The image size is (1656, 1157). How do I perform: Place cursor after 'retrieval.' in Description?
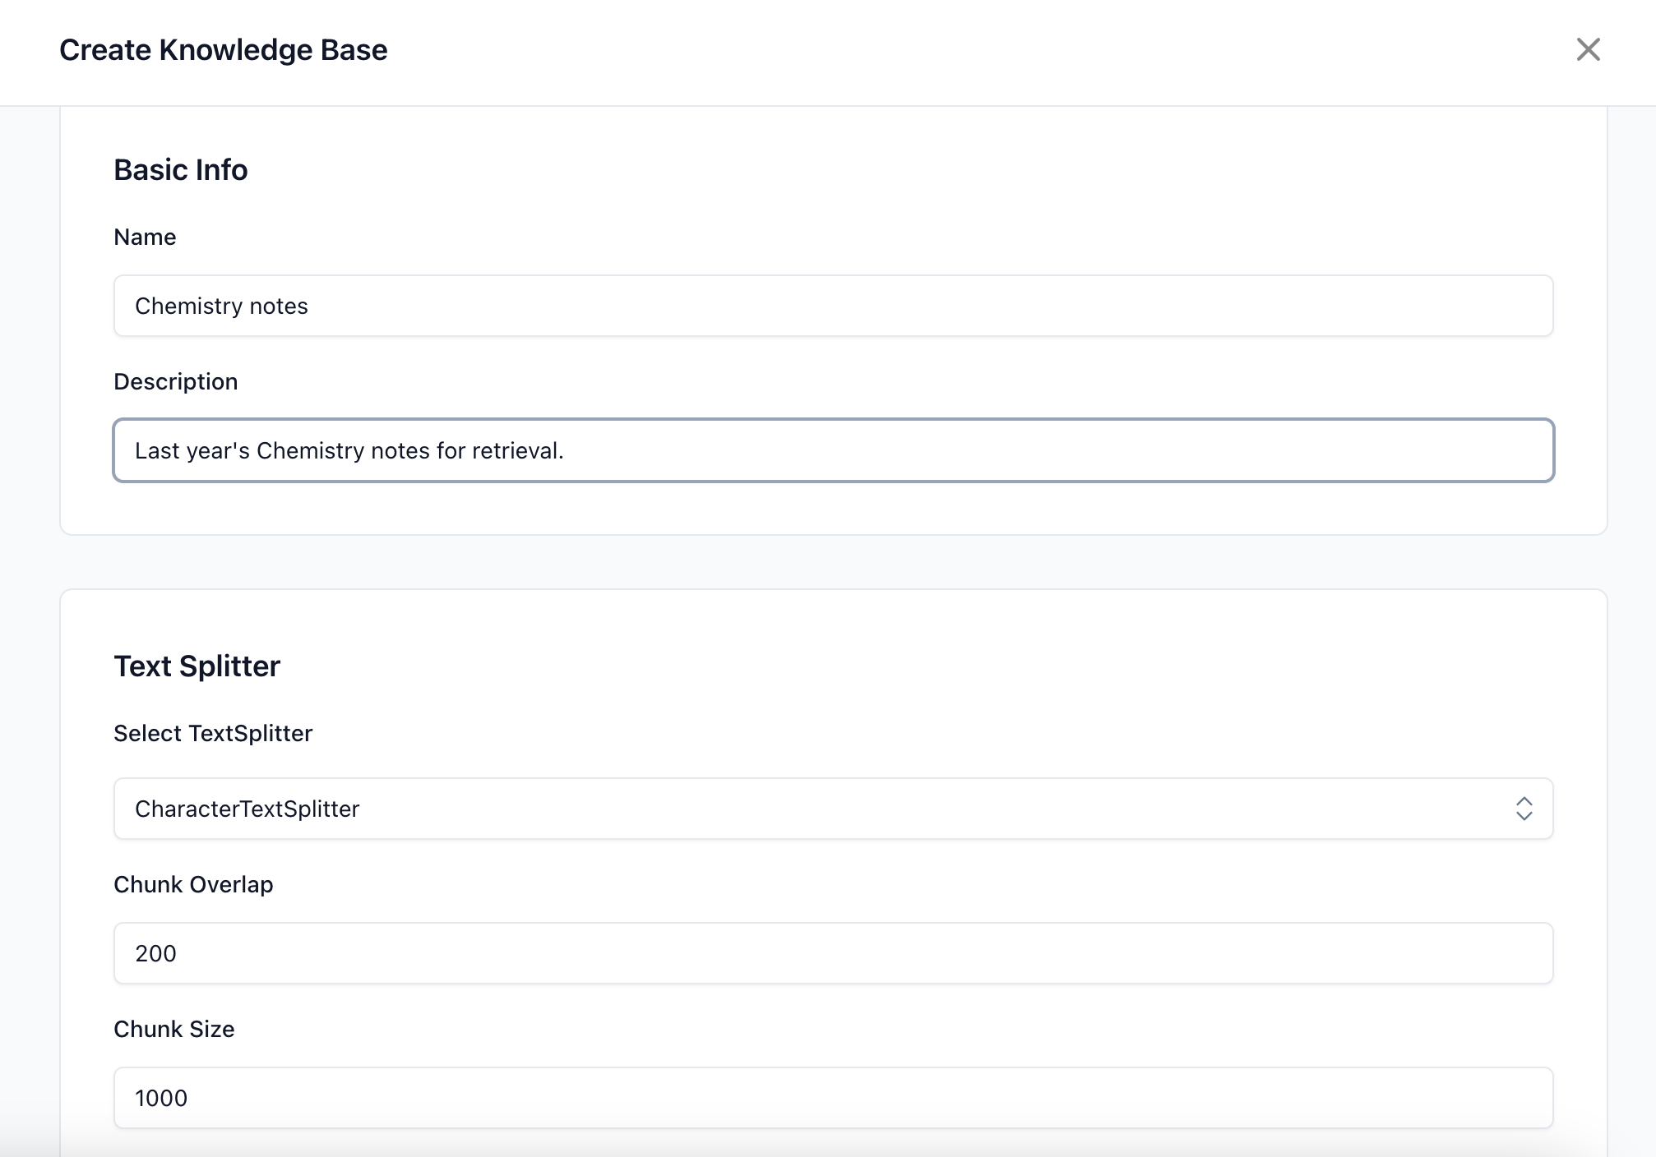pyautogui.click(x=566, y=451)
